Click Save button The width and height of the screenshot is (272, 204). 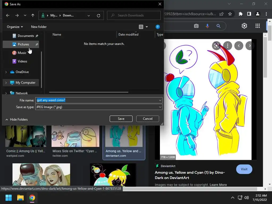point(121,119)
